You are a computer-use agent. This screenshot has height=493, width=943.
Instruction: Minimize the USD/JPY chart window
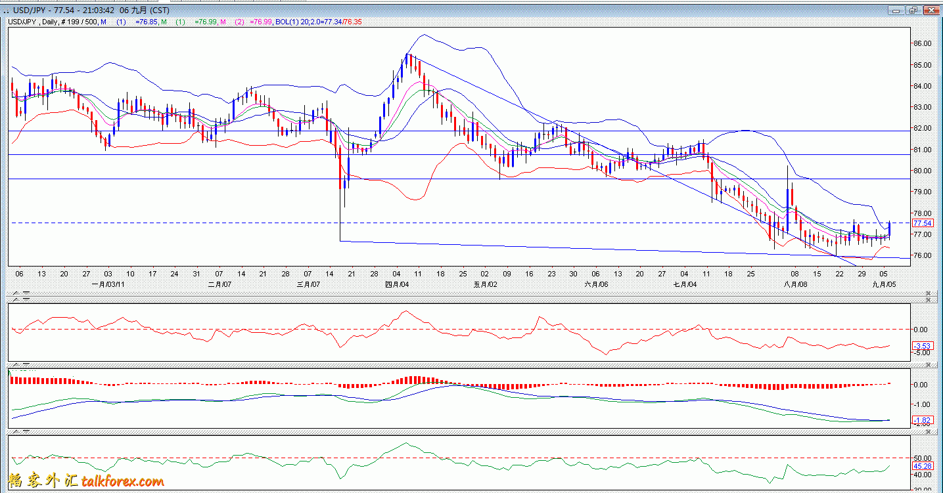pos(896,11)
